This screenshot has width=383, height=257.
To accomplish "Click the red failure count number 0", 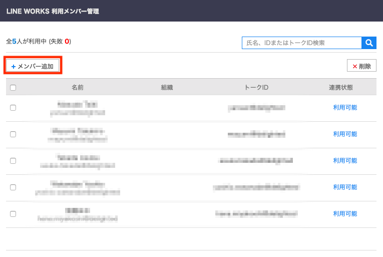I will point(67,41).
